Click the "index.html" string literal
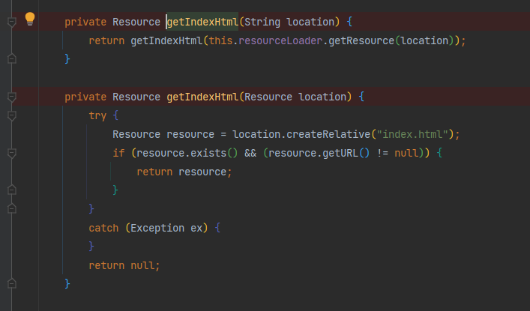 [412, 135]
